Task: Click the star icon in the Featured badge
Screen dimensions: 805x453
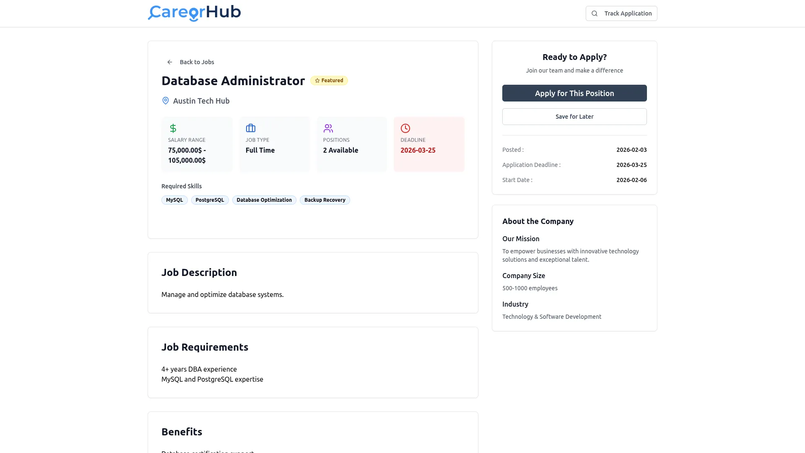Action: [317, 81]
